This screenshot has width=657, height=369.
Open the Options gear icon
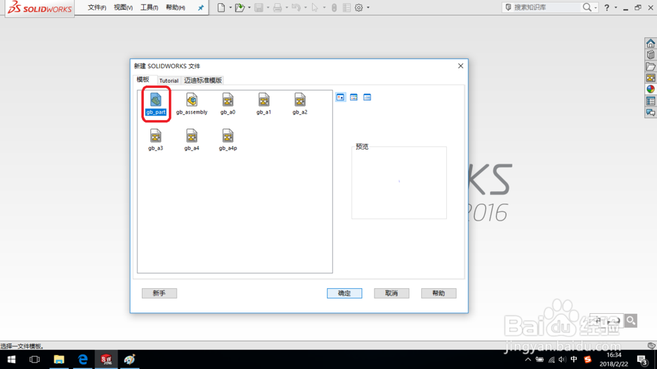[x=359, y=7]
